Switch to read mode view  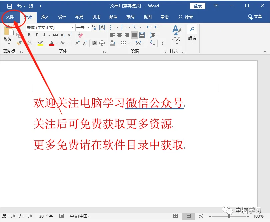[175, 216]
